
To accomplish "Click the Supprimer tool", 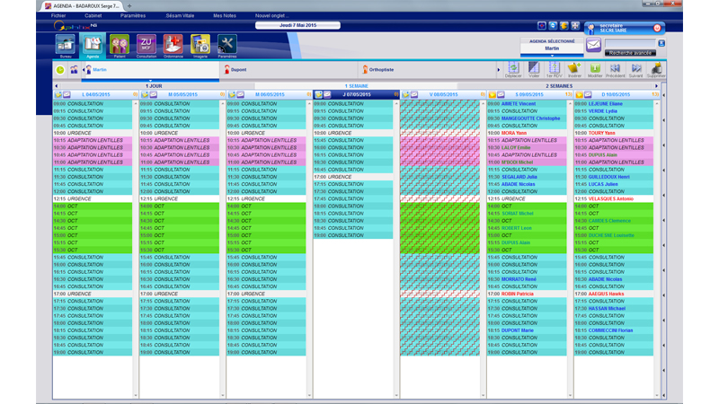I will (x=656, y=70).
